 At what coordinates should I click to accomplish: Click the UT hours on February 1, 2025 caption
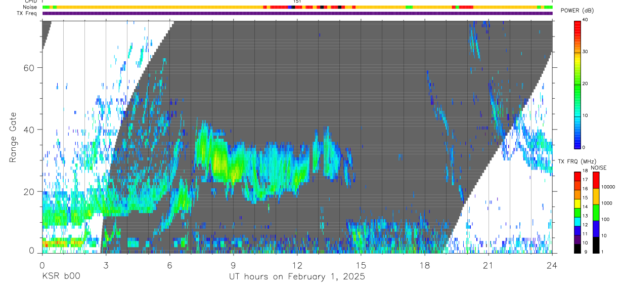pos(297,276)
